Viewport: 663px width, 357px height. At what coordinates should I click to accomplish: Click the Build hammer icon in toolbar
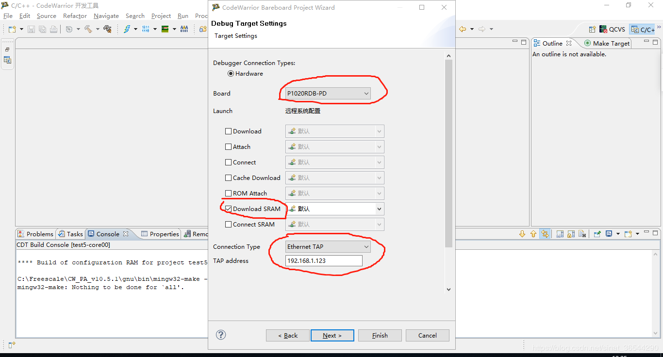(88, 29)
